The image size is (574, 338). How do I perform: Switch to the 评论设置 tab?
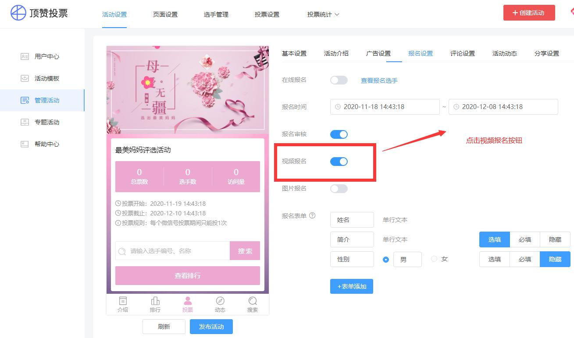[462, 53]
